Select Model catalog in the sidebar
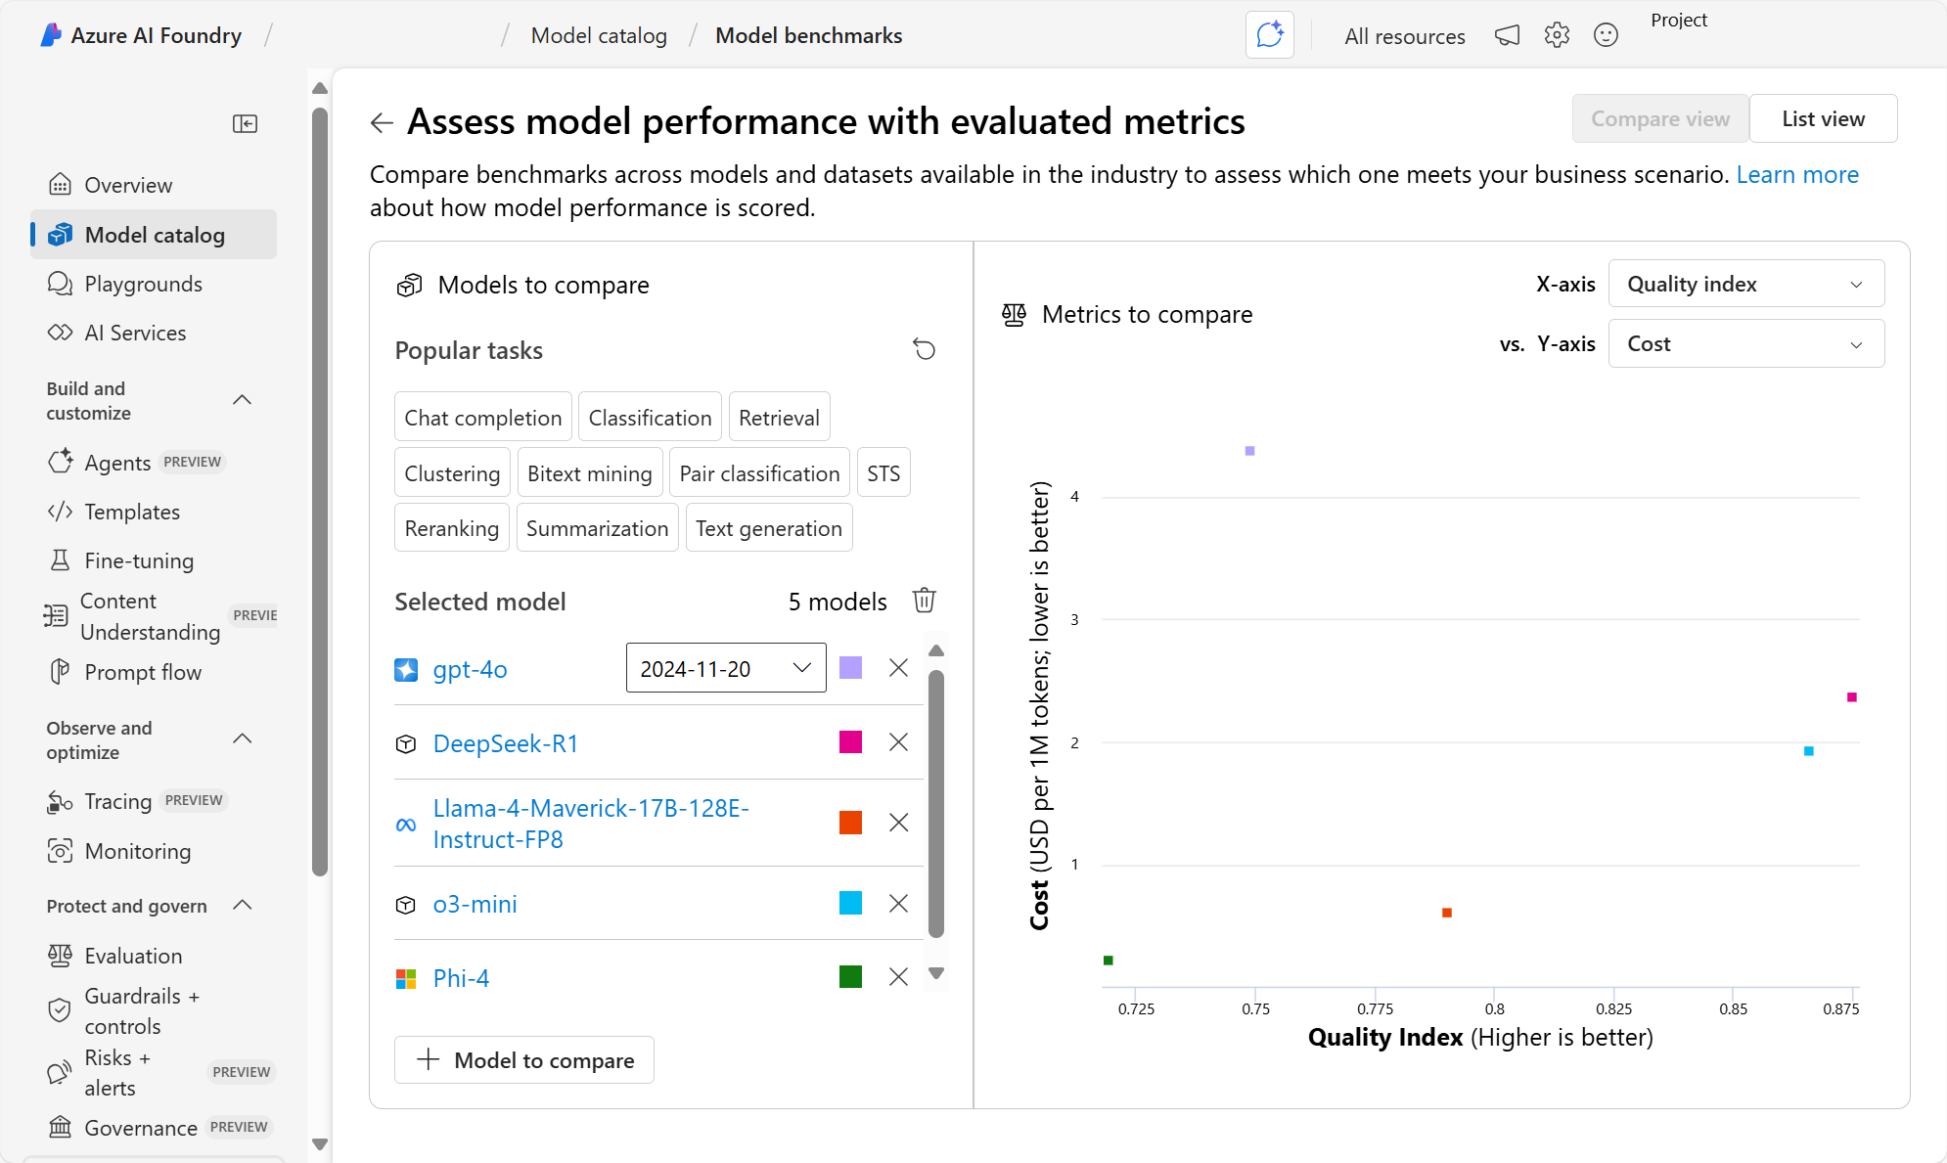 pyautogui.click(x=154, y=235)
